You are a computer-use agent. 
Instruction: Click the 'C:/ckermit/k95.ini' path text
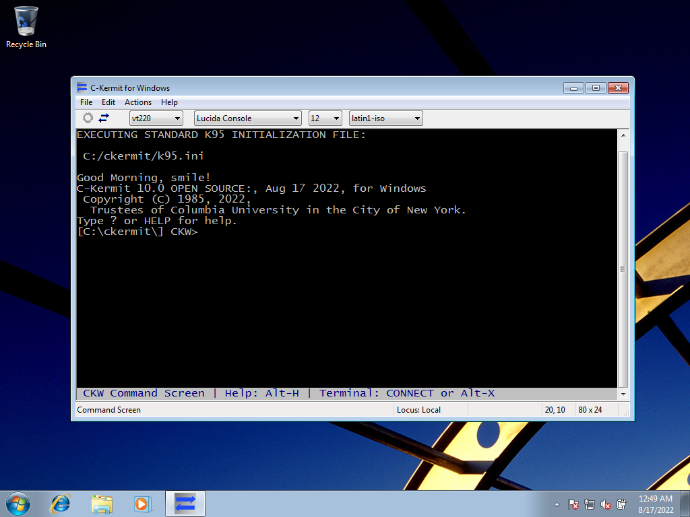click(x=143, y=156)
